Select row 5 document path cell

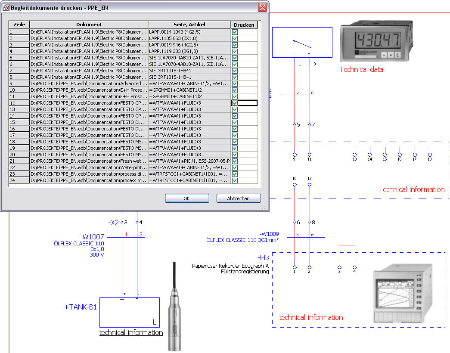pyautogui.click(x=89, y=58)
